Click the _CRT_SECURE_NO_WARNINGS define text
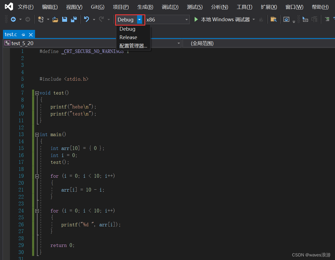Viewport: 335px width, 260px height. tap(94, 51)
